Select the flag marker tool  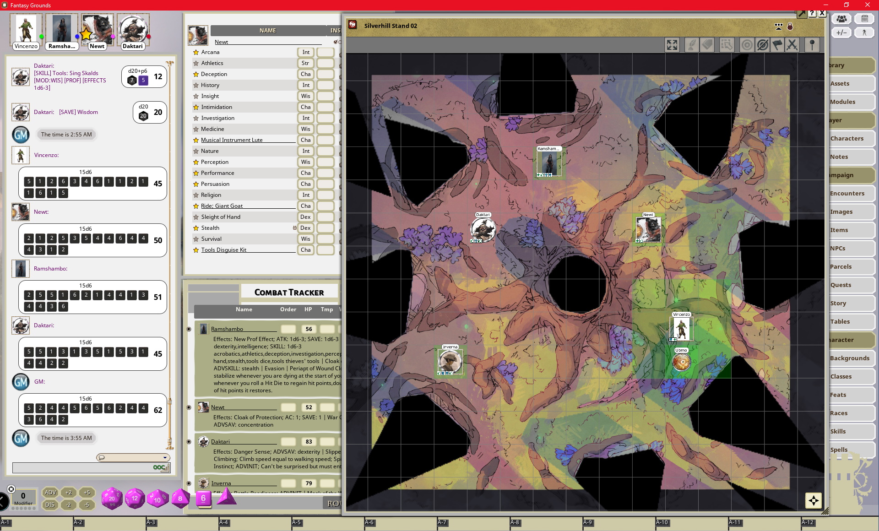(777, 45)
